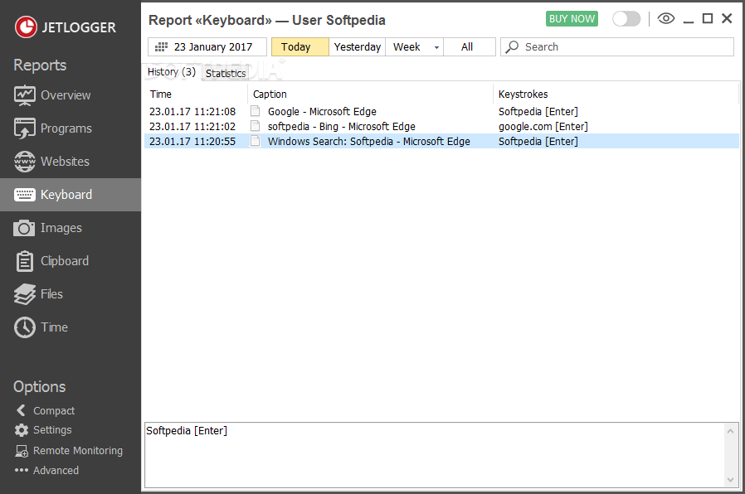Click the magnifier icon in search box
The height and width of the screenshot is (494, 745).
pos(512,47)
